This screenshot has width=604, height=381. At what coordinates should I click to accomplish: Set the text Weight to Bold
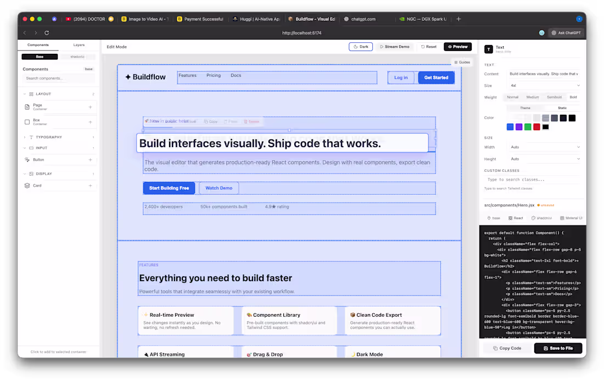(573, 97)
